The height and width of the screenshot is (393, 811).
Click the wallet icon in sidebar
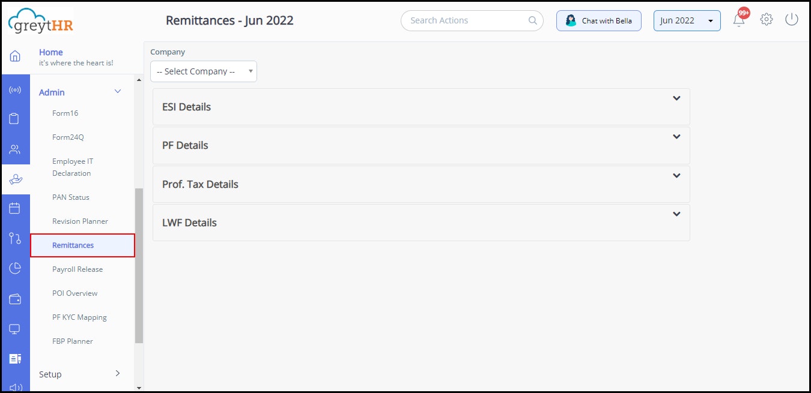(x=15, y=299)
